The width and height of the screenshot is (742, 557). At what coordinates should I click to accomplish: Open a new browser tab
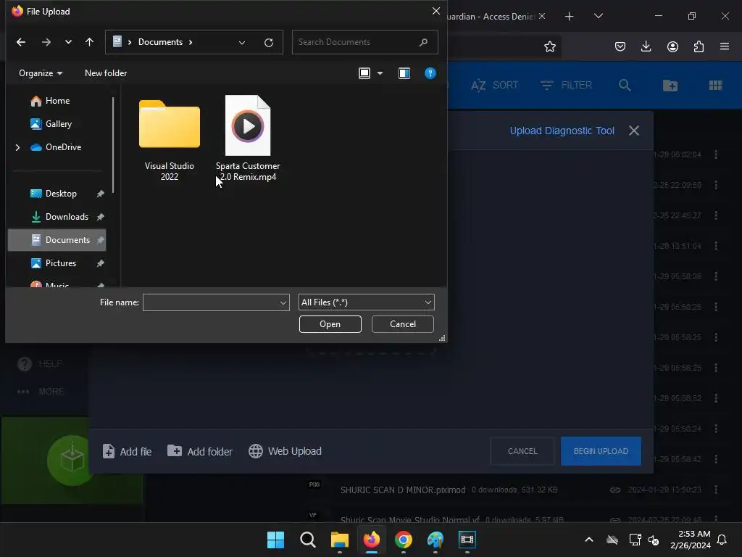pyautogui.click(x=570, y=17)
